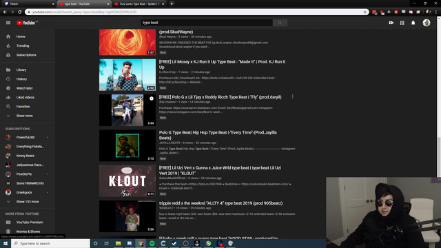
Task: Open Task View on taskbar
Action: [x=107, y=243]
